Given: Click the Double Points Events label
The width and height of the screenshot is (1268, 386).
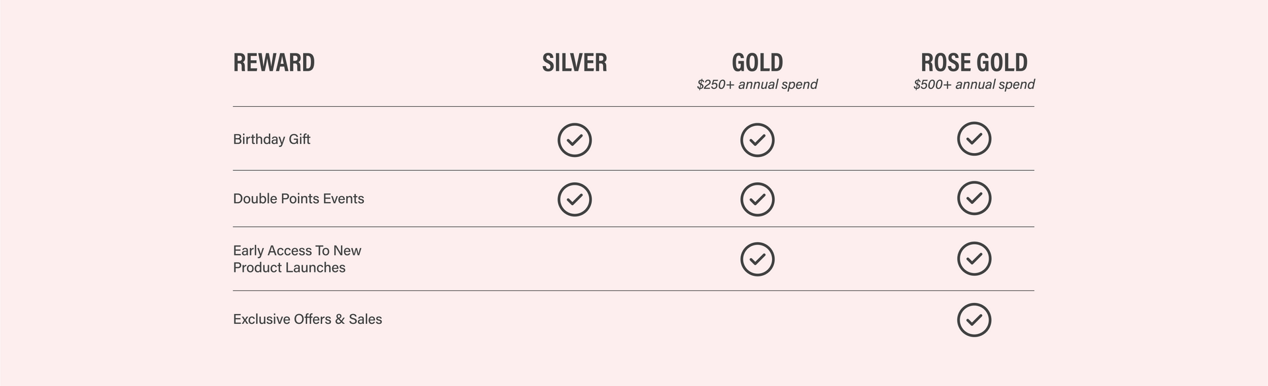Looking at the screenshot, I should 299,199.
